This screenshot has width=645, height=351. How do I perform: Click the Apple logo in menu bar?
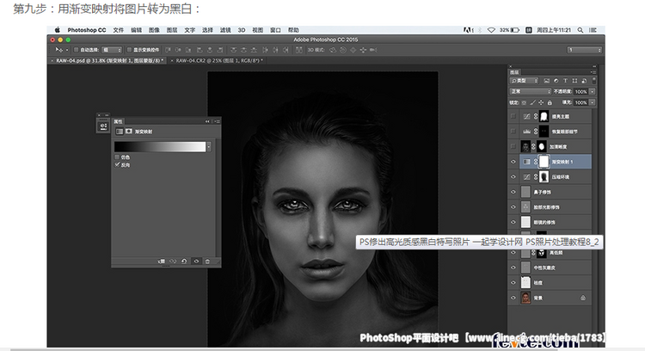58,29
